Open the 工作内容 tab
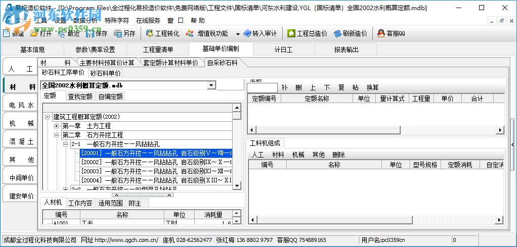The height and width of the screenshot is (247, 517). [x=80, y=203]
